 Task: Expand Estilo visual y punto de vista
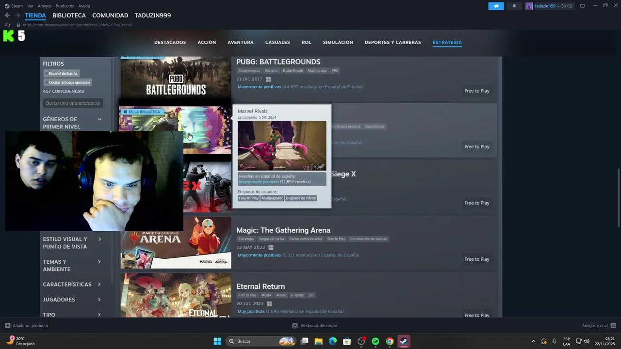tap(99, 239)
